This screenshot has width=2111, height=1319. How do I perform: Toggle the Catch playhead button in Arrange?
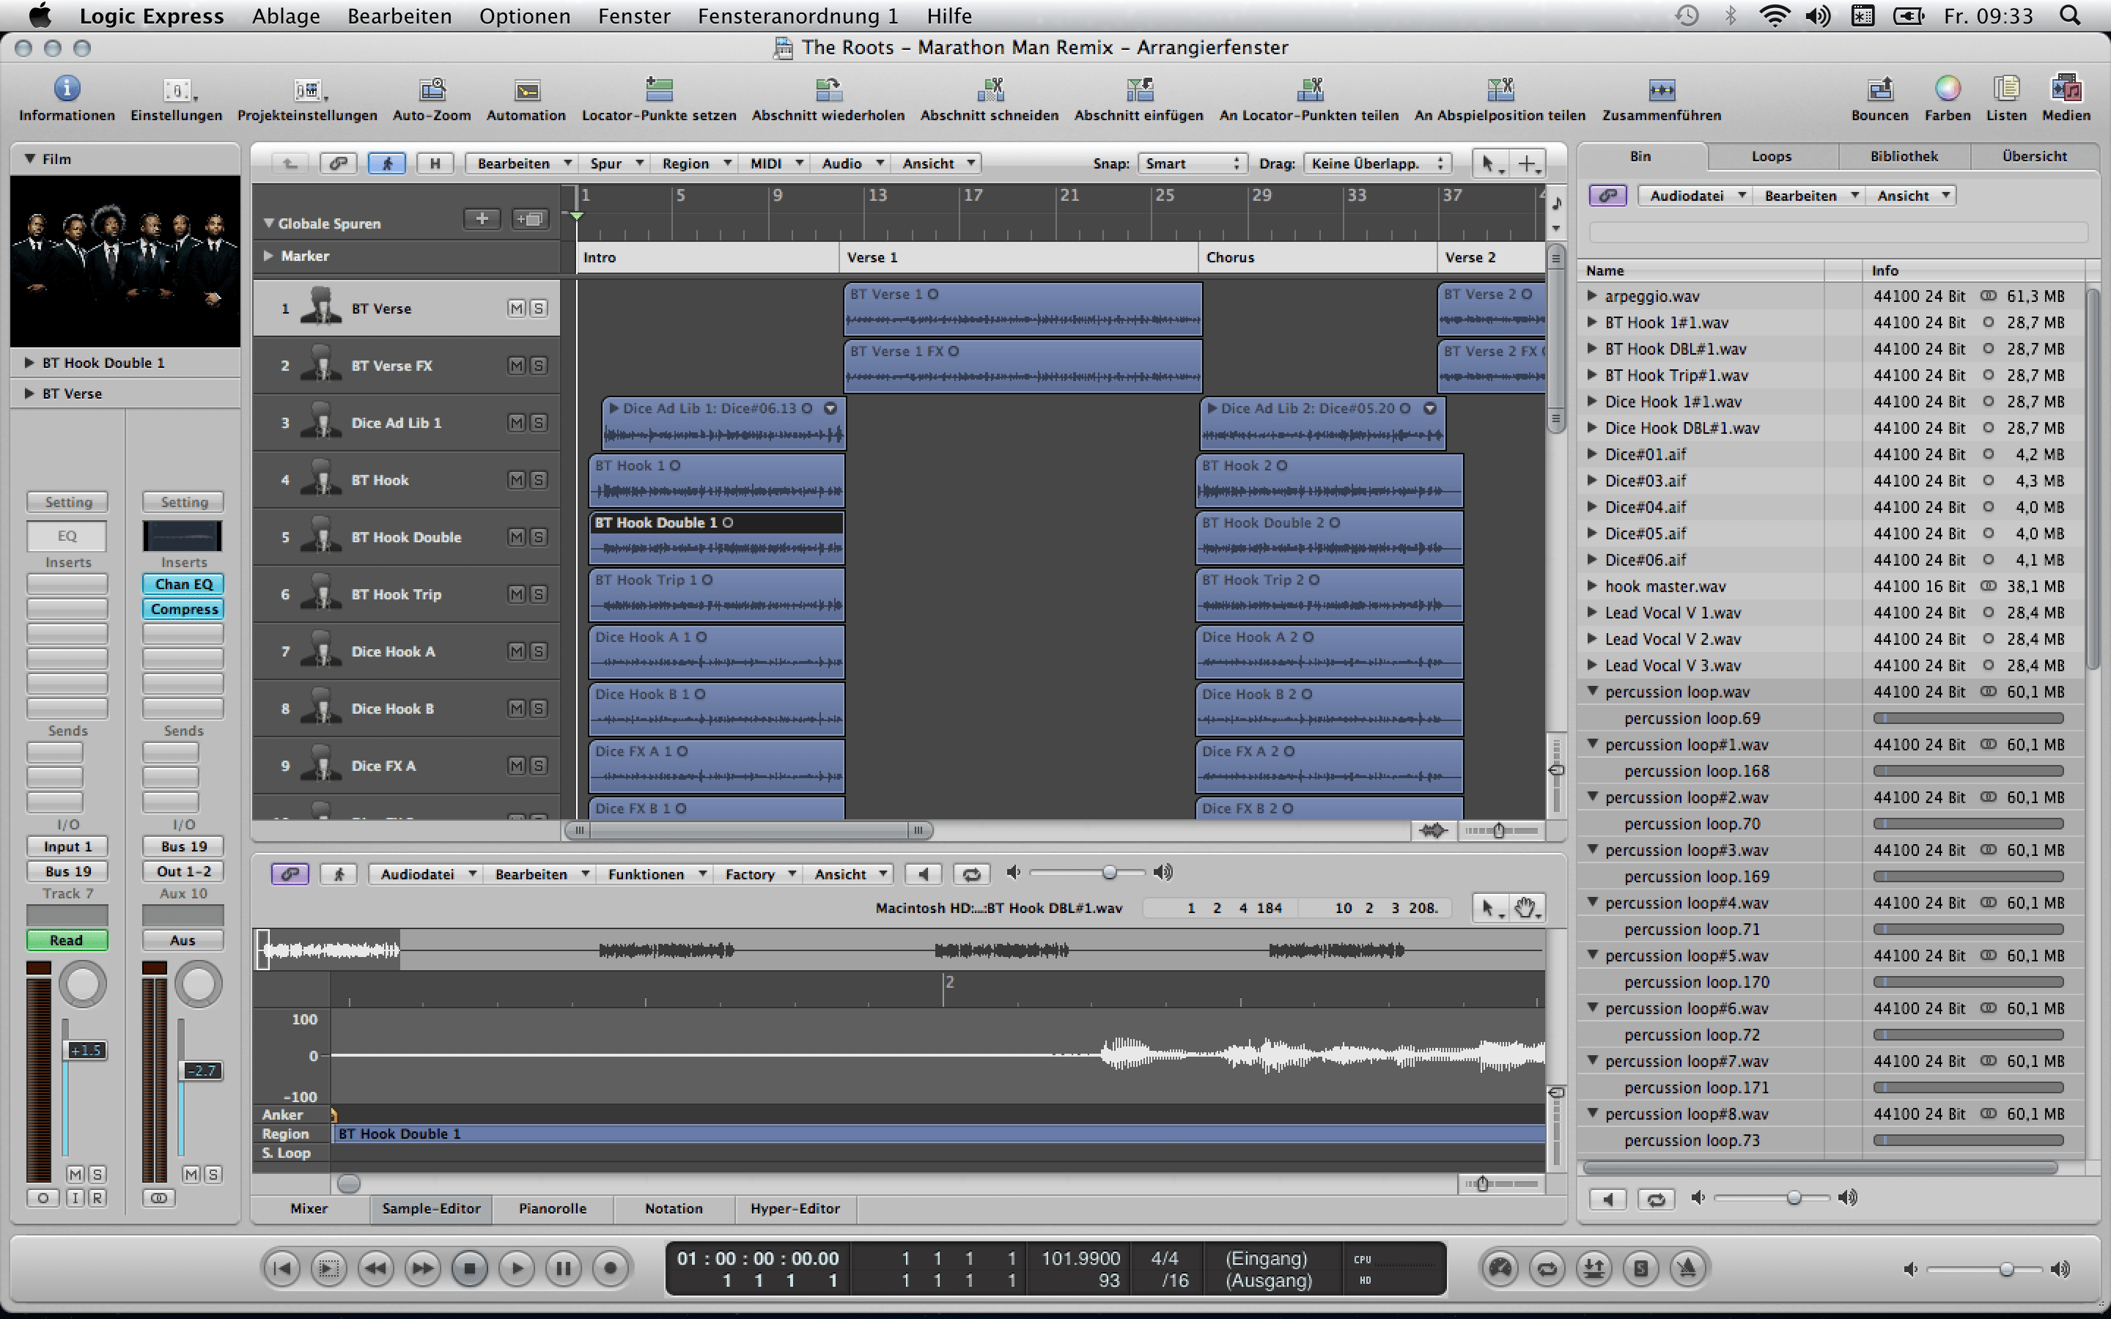click(x=386, y=163)
